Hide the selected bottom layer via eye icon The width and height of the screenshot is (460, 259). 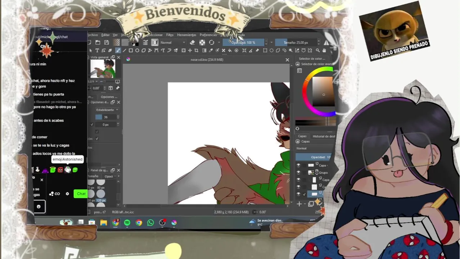(298, 194)
